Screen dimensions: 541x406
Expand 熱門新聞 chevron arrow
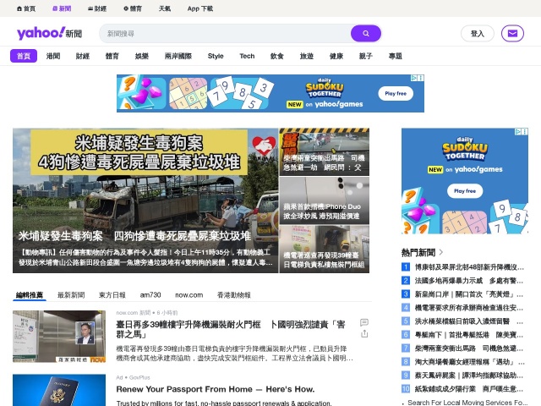coord(441,252)
